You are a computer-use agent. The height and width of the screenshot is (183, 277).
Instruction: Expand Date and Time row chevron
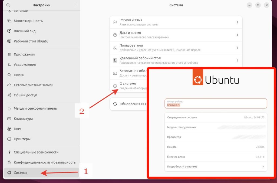(x=237, y=35)
